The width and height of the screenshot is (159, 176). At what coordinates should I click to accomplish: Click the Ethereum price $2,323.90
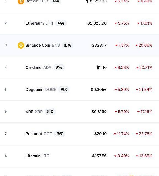click(x=97, y=23)
